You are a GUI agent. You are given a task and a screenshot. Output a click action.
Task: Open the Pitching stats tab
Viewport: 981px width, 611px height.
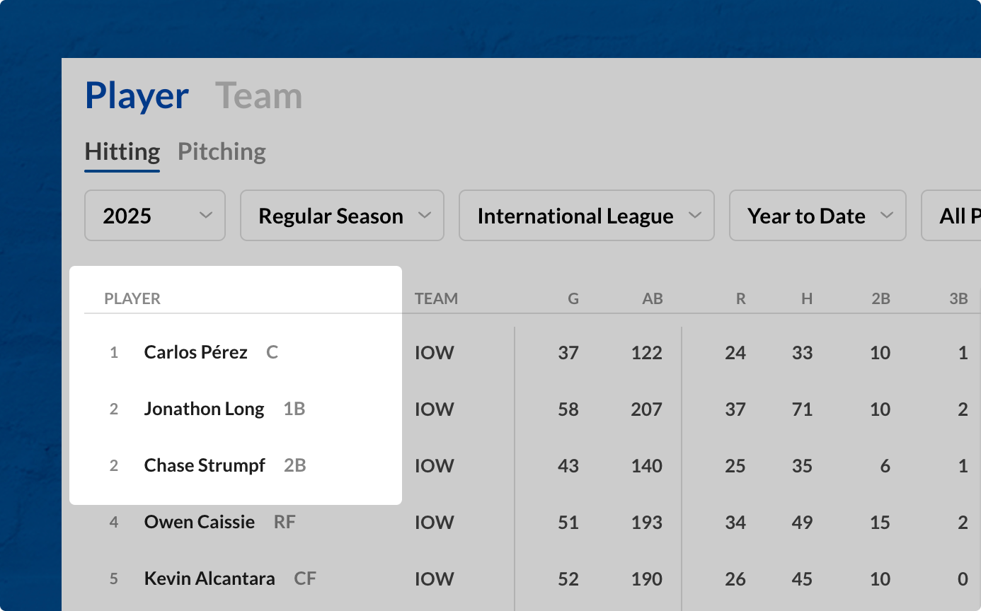[x=222, y=151]
